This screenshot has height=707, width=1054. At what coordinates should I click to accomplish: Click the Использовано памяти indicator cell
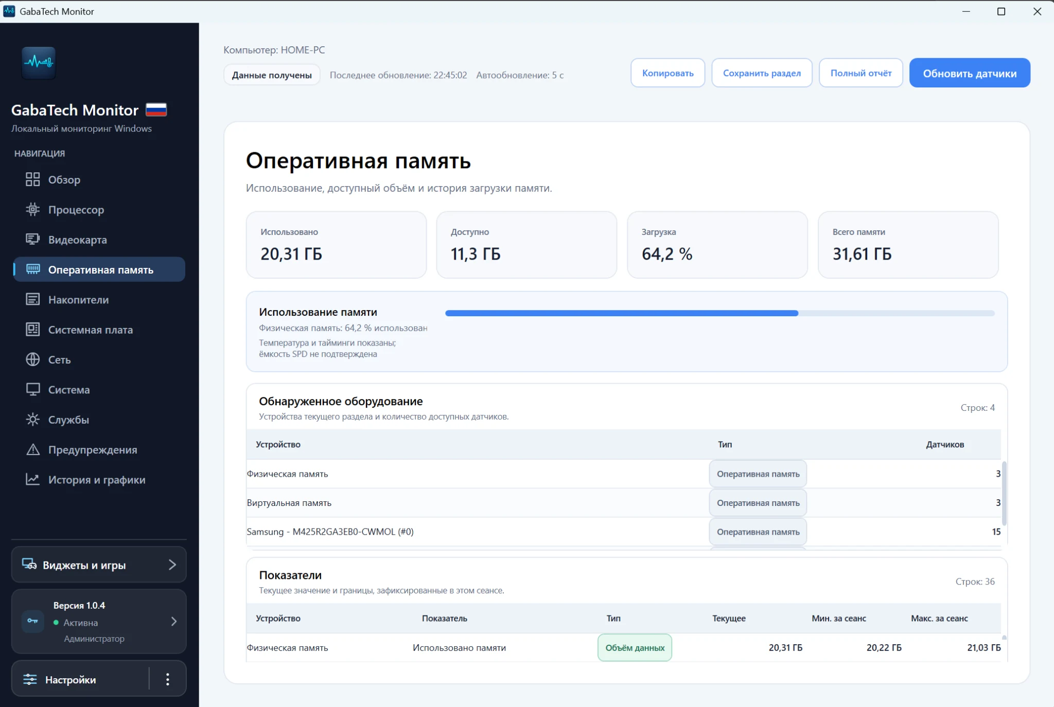coord(459,648)
